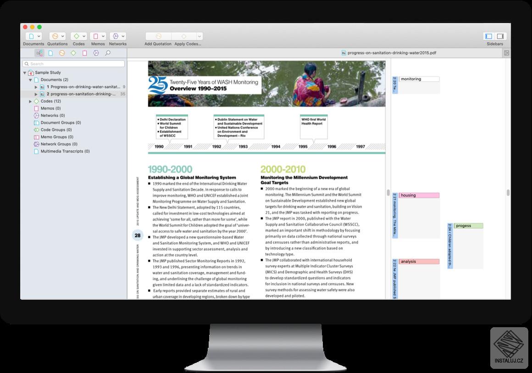The height and width of the screenshot is (373, 532).
Task: Open the Memos manager toolbar icon
Action: coord(96,36)
